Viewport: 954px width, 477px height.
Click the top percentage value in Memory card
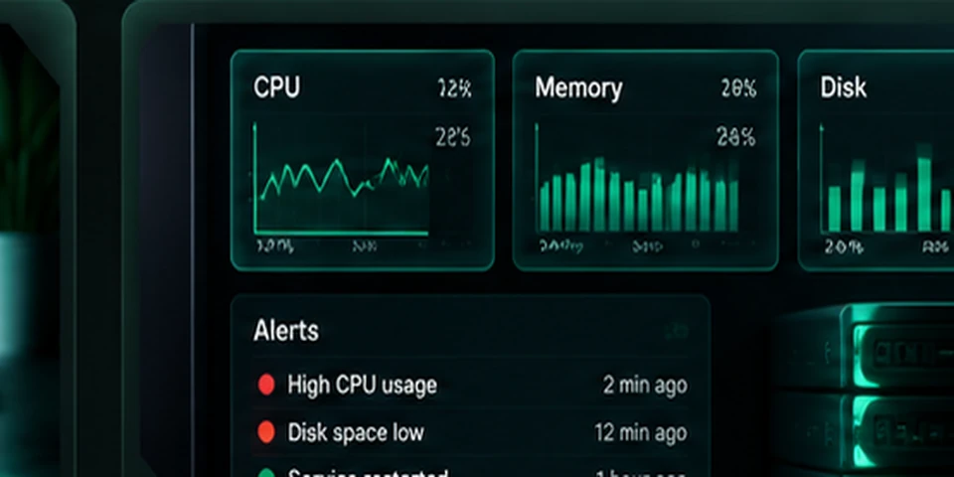738,88
